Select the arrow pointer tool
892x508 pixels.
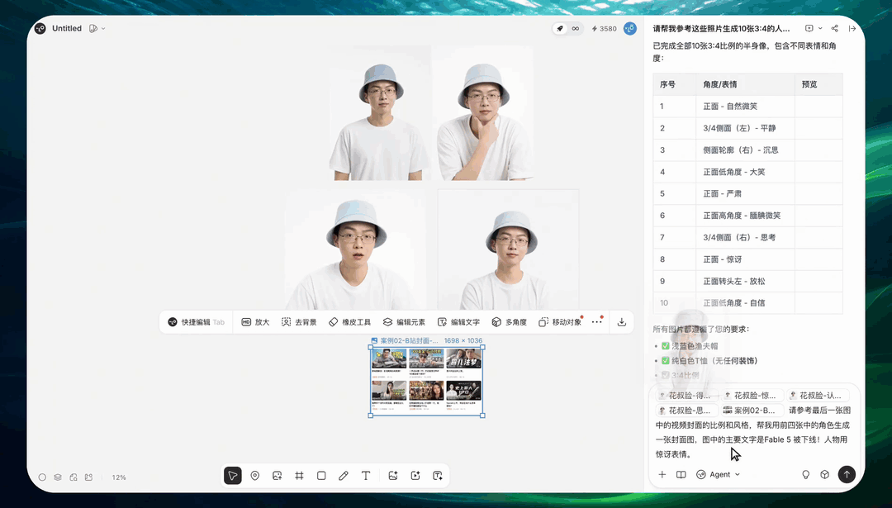point(233,476)
